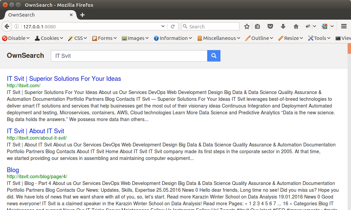Reload the current page
The height and width of the screenshot is (210, 351).
(x=173, y=26)
